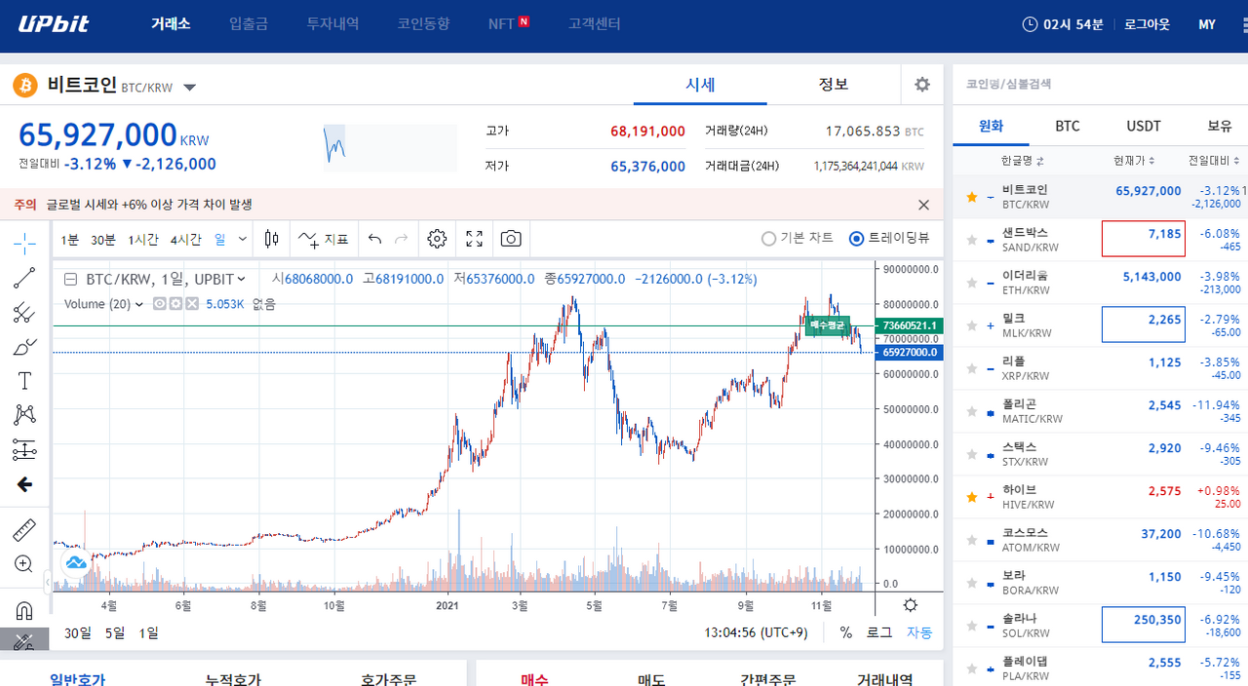The width and height of the screenshot is (1248, 686).
Task: Toggle favorite star for 샌드박스
Action: click(971, 240)
